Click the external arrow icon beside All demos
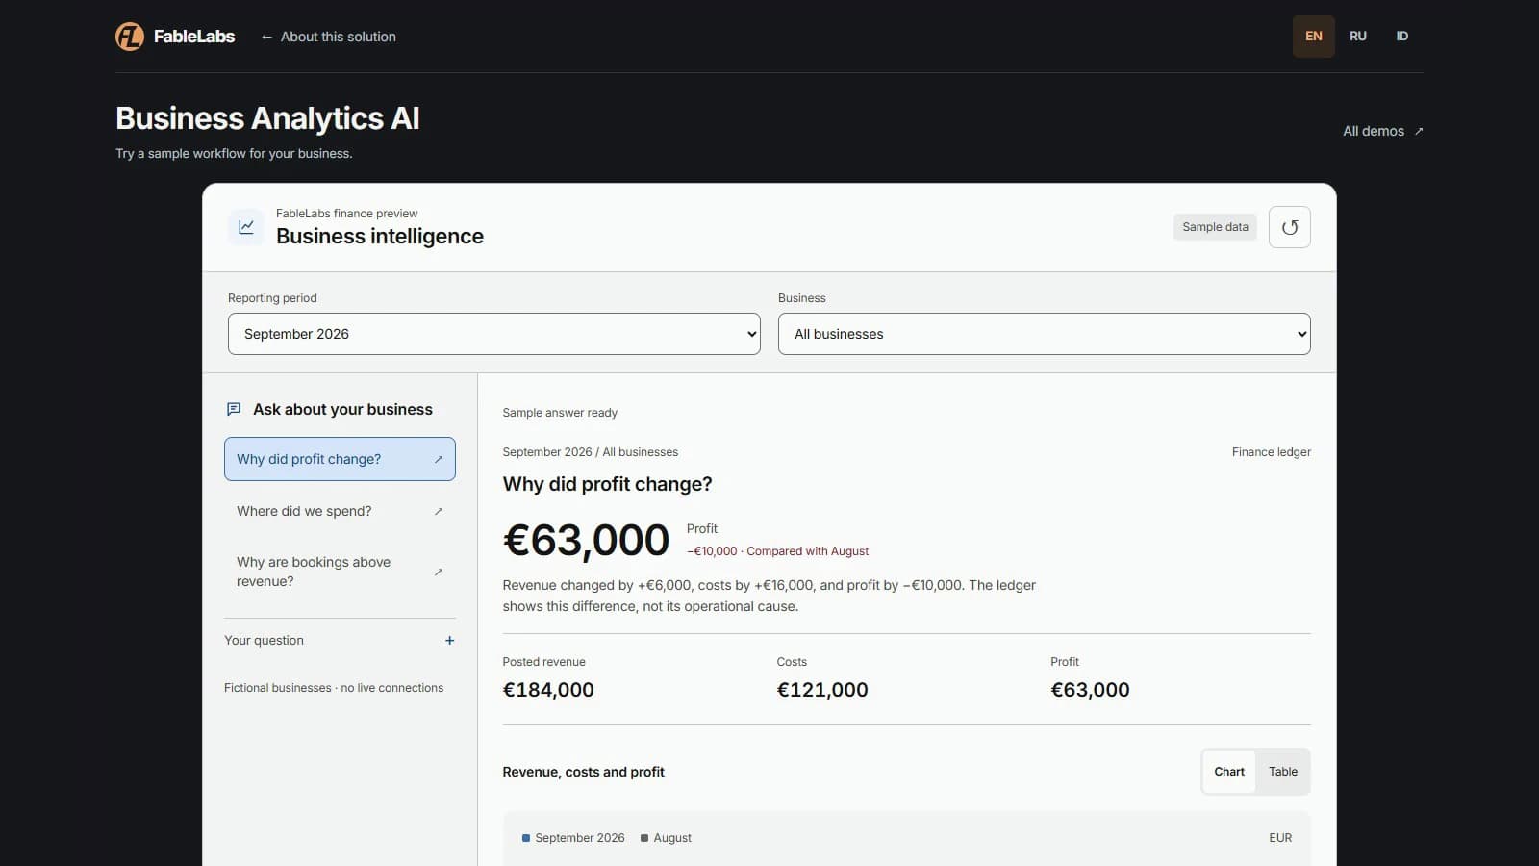 pyautogui.click(x=1419, y=131)
